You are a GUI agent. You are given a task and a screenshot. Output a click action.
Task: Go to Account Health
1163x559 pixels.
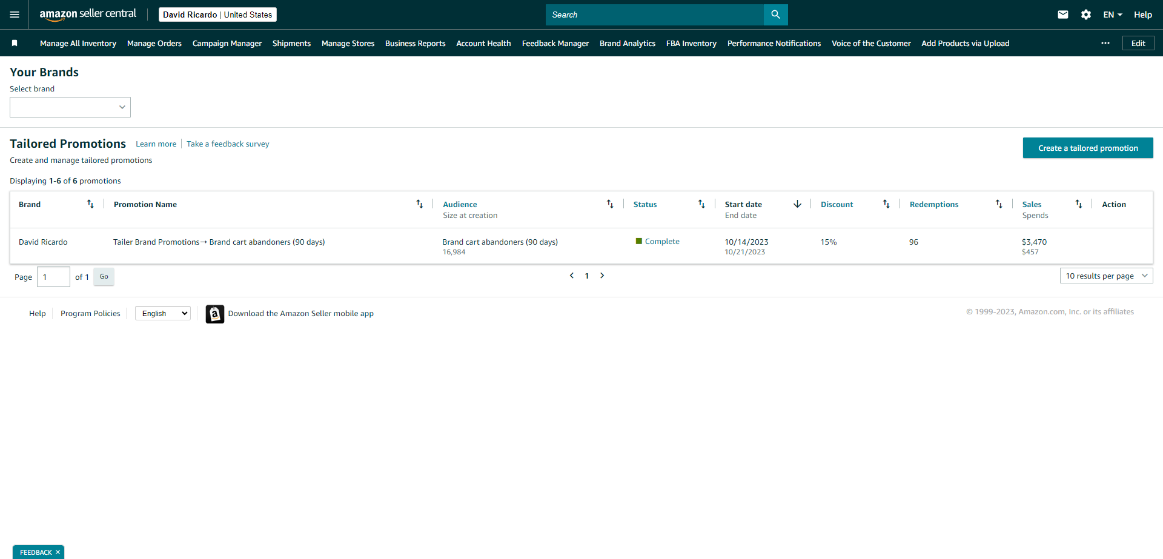pos(483,43)
